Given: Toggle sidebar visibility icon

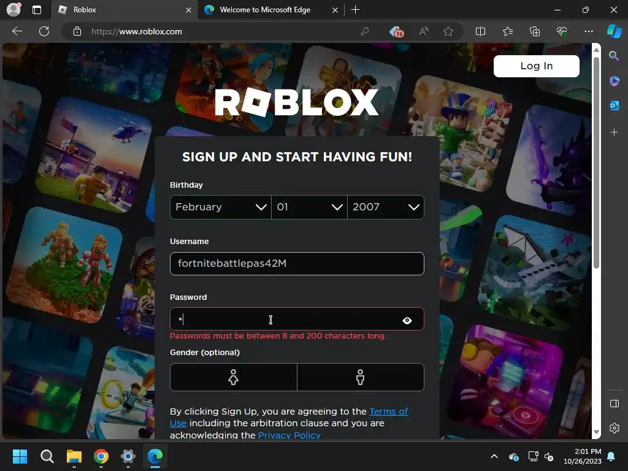Looking at the screenshot, I should 614,404.
